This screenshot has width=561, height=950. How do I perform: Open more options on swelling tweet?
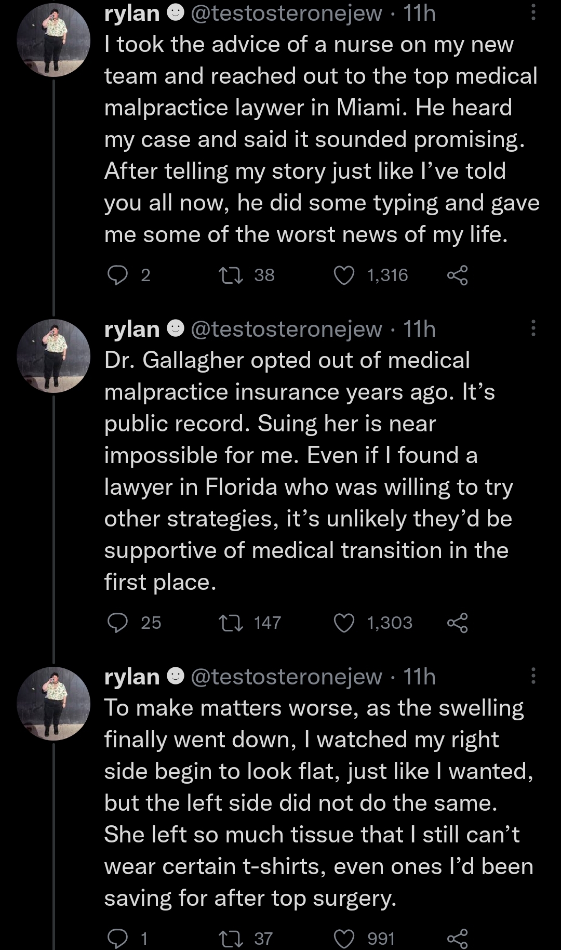pyautogui.click(x=533, y=676)
